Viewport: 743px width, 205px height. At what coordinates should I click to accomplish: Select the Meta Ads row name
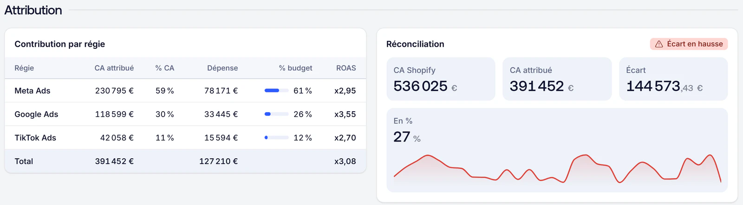33,91
